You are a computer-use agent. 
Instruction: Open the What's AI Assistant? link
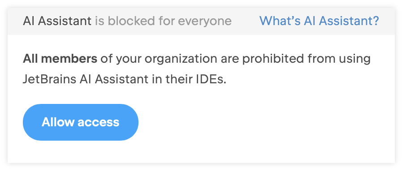point(319,21)
